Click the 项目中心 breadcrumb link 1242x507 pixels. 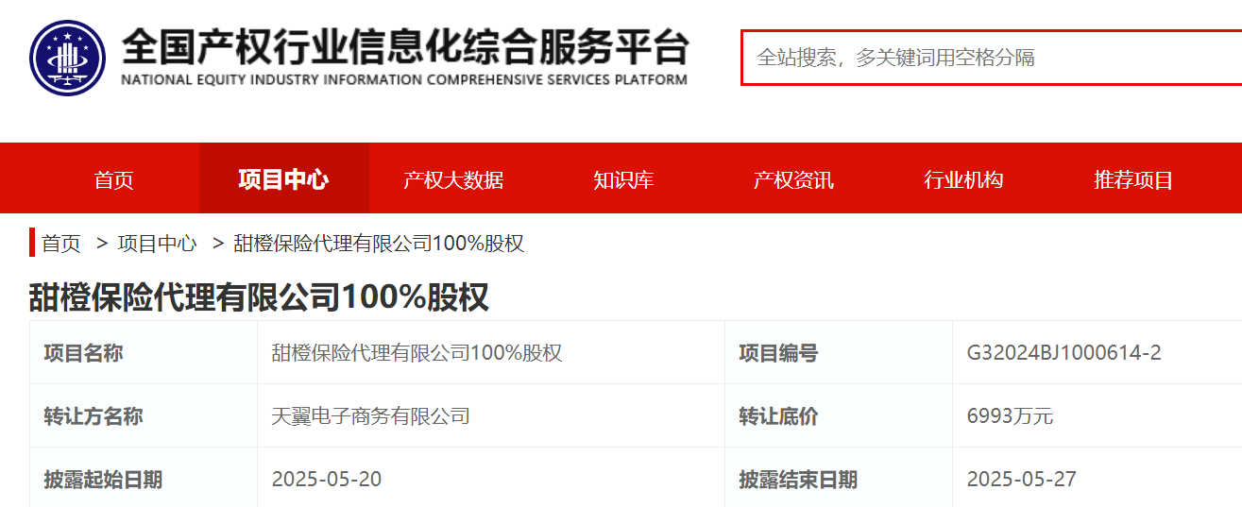[157, 244]
